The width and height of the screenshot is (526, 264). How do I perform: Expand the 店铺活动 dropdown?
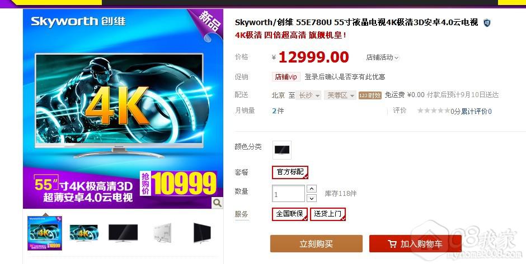(382, 57)
